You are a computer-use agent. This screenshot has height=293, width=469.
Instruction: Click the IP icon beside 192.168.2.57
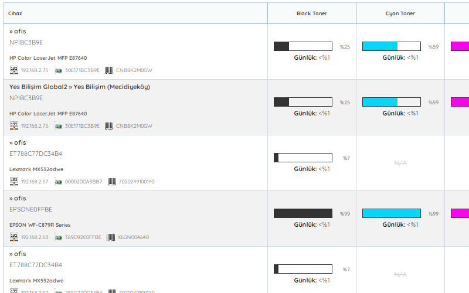click(14, 181)
